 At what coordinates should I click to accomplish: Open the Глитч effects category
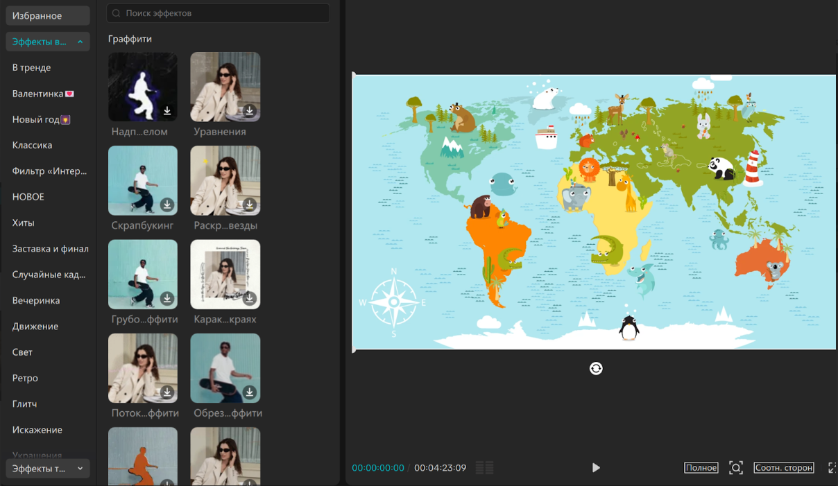coord(25,404)
